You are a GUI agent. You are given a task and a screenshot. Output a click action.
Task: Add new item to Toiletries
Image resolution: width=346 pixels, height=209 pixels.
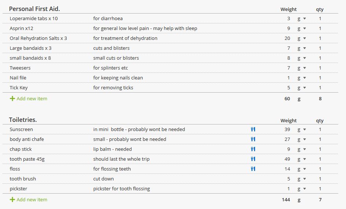[29, 199]
